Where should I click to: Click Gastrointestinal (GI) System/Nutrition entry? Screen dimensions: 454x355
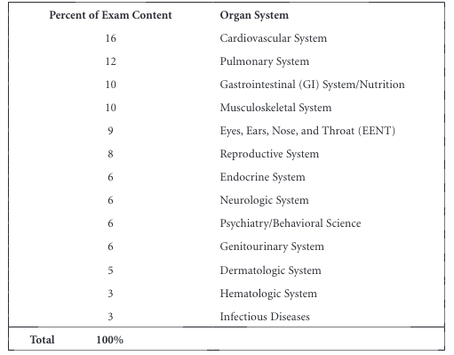(312, 85)
